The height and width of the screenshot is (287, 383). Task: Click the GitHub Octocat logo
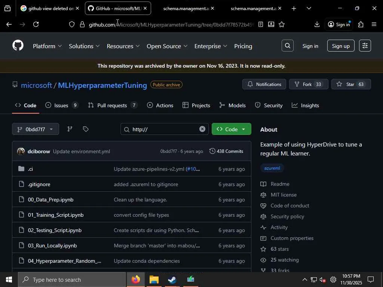(18, 46)
